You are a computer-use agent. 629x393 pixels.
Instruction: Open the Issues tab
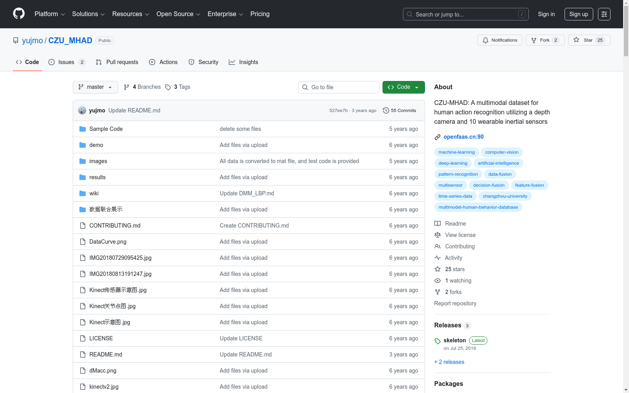[67, 62]
